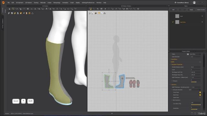
Task: Open the user account avatar icon
Action: (x=194, y=3)
